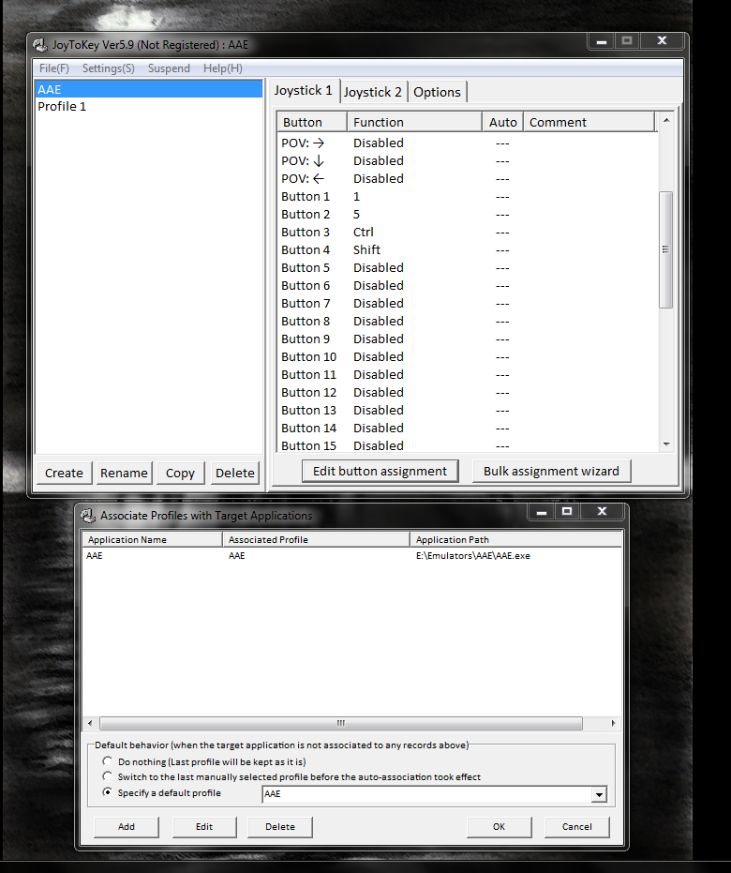Switch to the Options tab
The height and width of the screenshot is (873, 731).
click(437, 92)
